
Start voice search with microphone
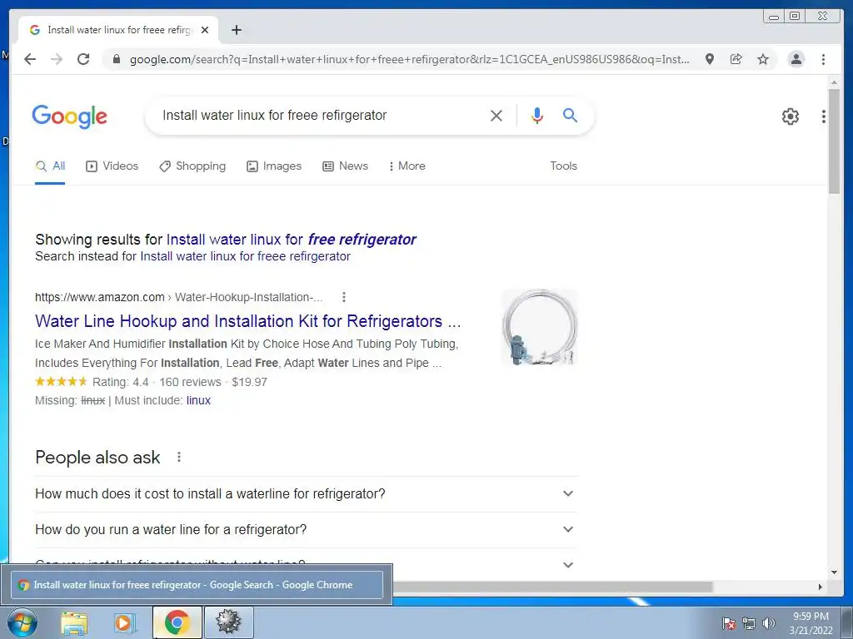(537, 115)
